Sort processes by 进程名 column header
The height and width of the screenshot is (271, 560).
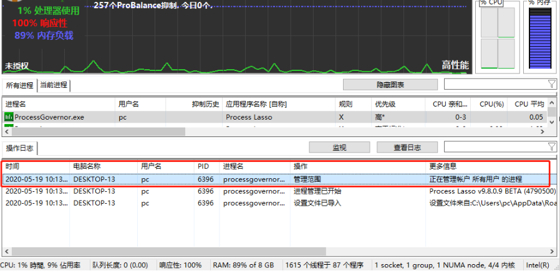pos(58,105)
